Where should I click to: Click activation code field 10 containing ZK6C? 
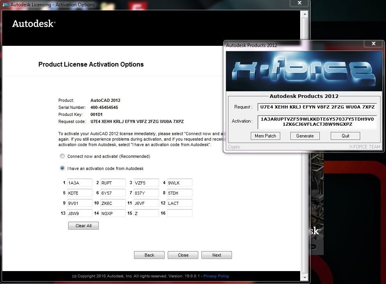[113, 203]
